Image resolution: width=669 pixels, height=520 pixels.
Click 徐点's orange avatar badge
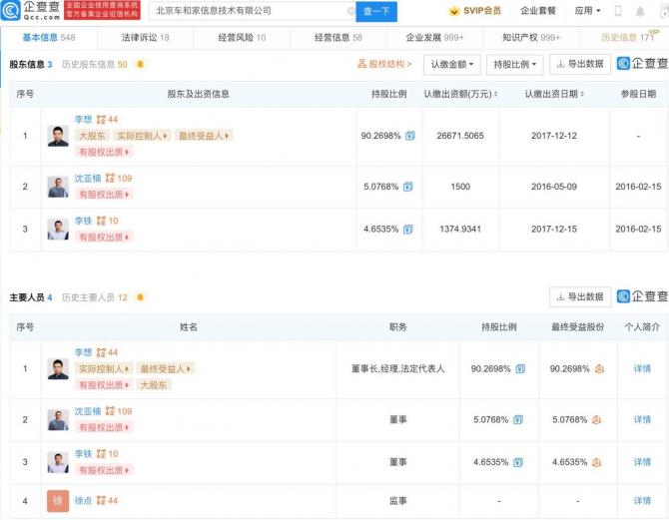pos(58,501)
